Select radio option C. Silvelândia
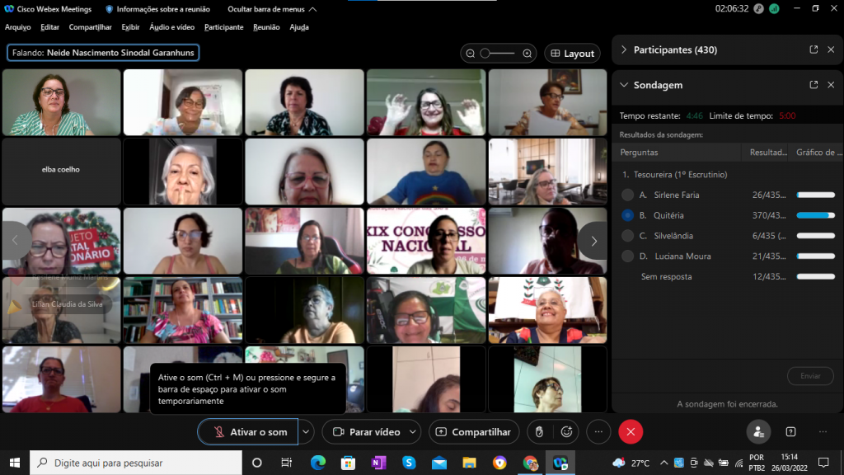Image resolution: width=844 pixels, height=475 pixels. [x=627, y=236]
